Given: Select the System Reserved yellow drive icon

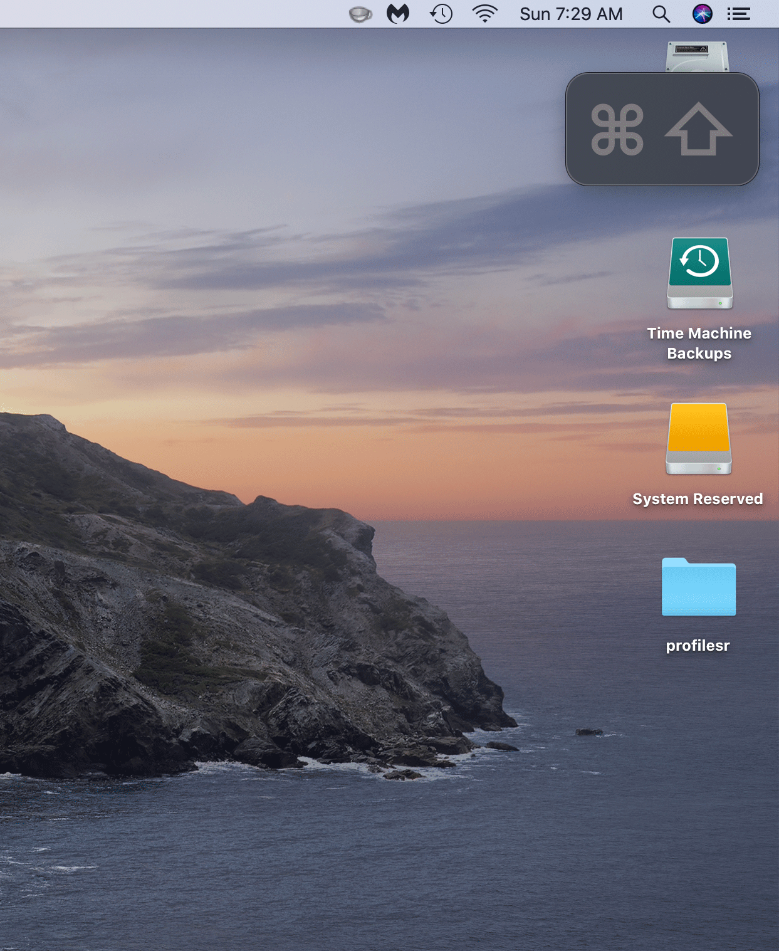Looking at the screenshot, I should tap(699, 439).
